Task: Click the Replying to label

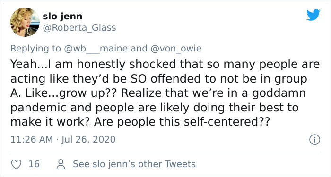Action: pos(35,49)
